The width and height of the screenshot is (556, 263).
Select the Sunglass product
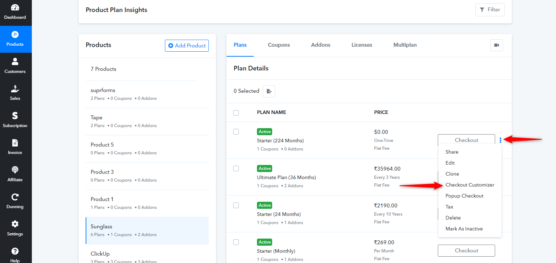(x=147, y=230)
